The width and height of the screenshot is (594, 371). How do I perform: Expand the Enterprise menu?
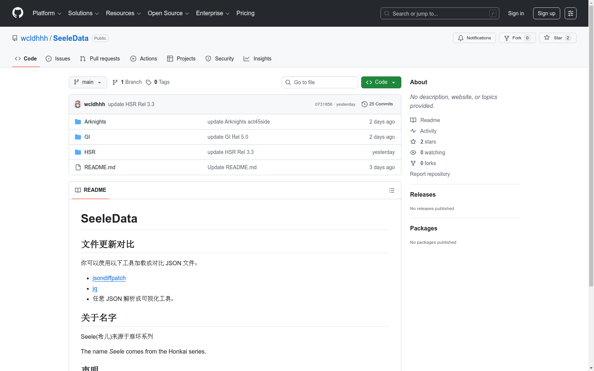point(213,13)
